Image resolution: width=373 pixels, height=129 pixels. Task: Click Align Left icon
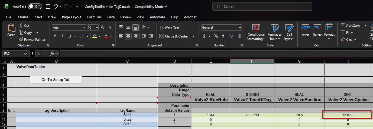point(121,36)
